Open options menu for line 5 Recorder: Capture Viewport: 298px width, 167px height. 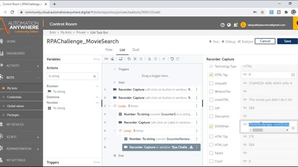pyautogui.click(x=196, y=122)
